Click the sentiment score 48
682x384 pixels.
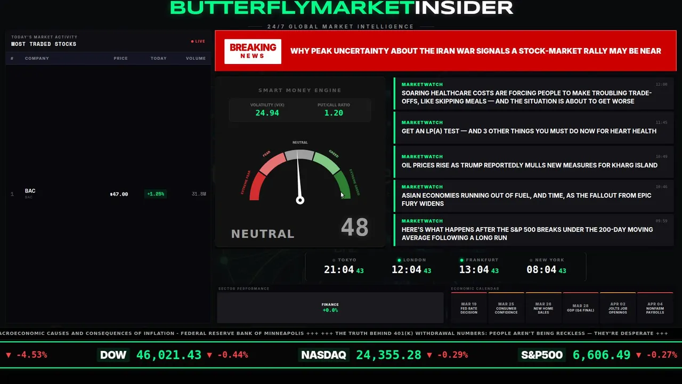tap(355, 227)
